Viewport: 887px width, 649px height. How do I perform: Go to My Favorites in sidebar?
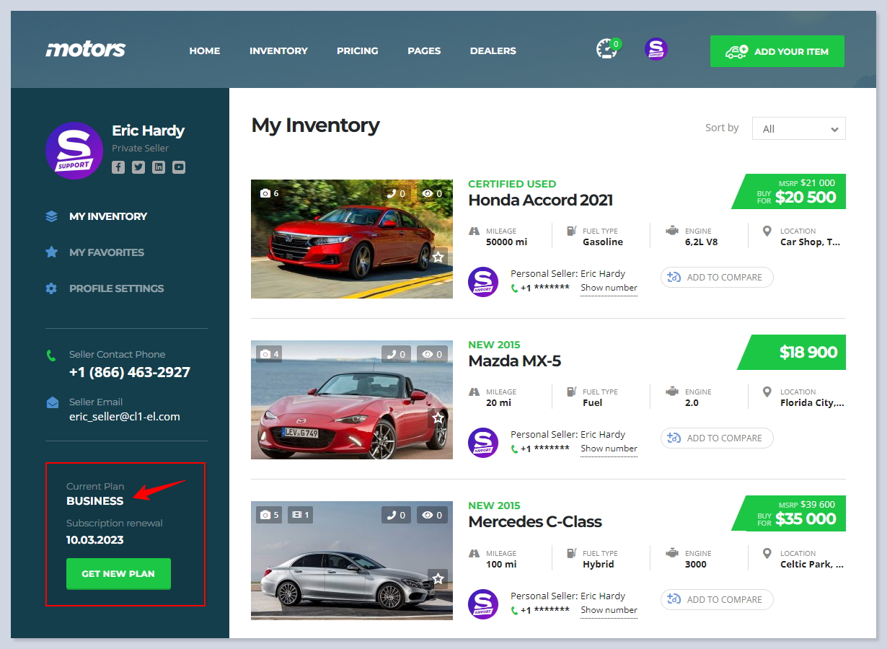(106, 252)
